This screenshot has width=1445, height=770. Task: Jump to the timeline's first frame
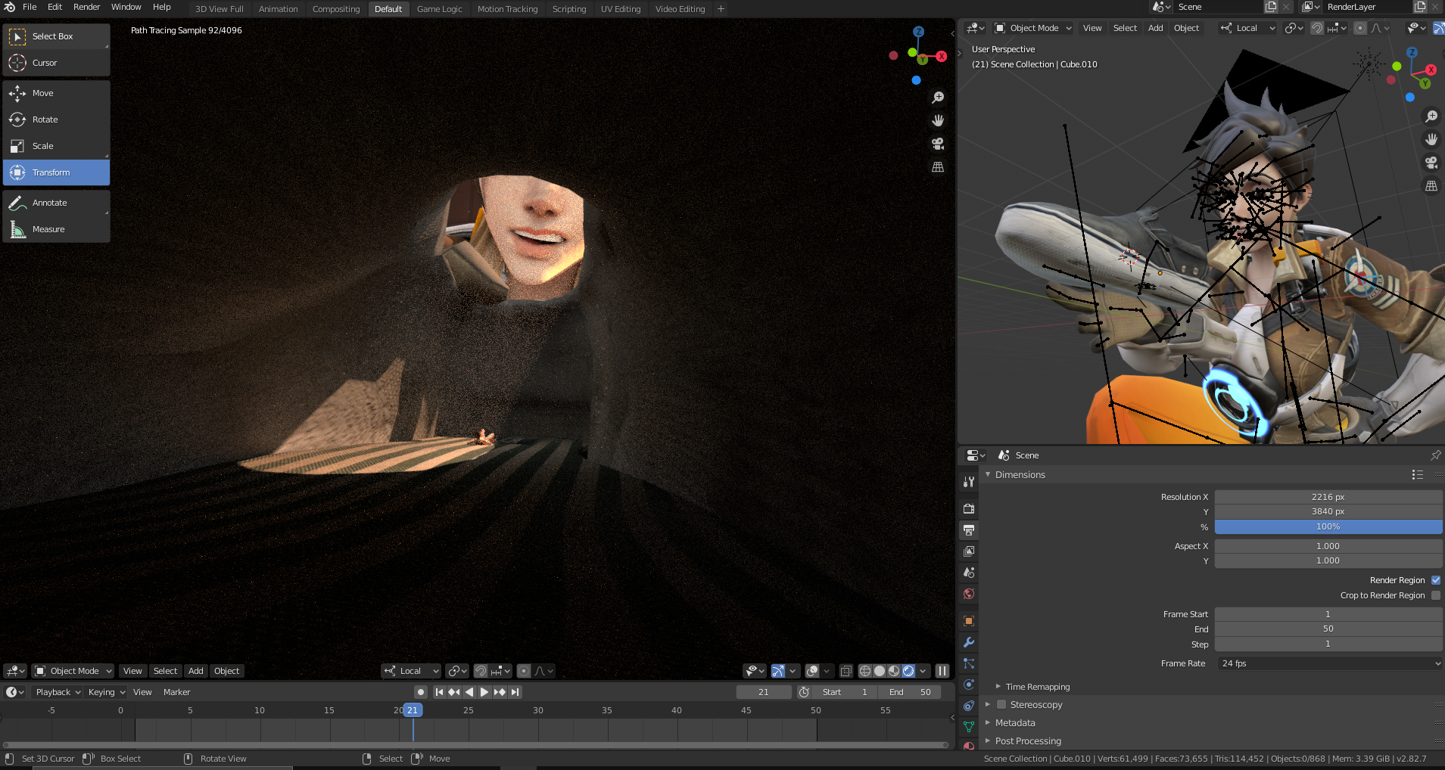click(x=439, y=692)
